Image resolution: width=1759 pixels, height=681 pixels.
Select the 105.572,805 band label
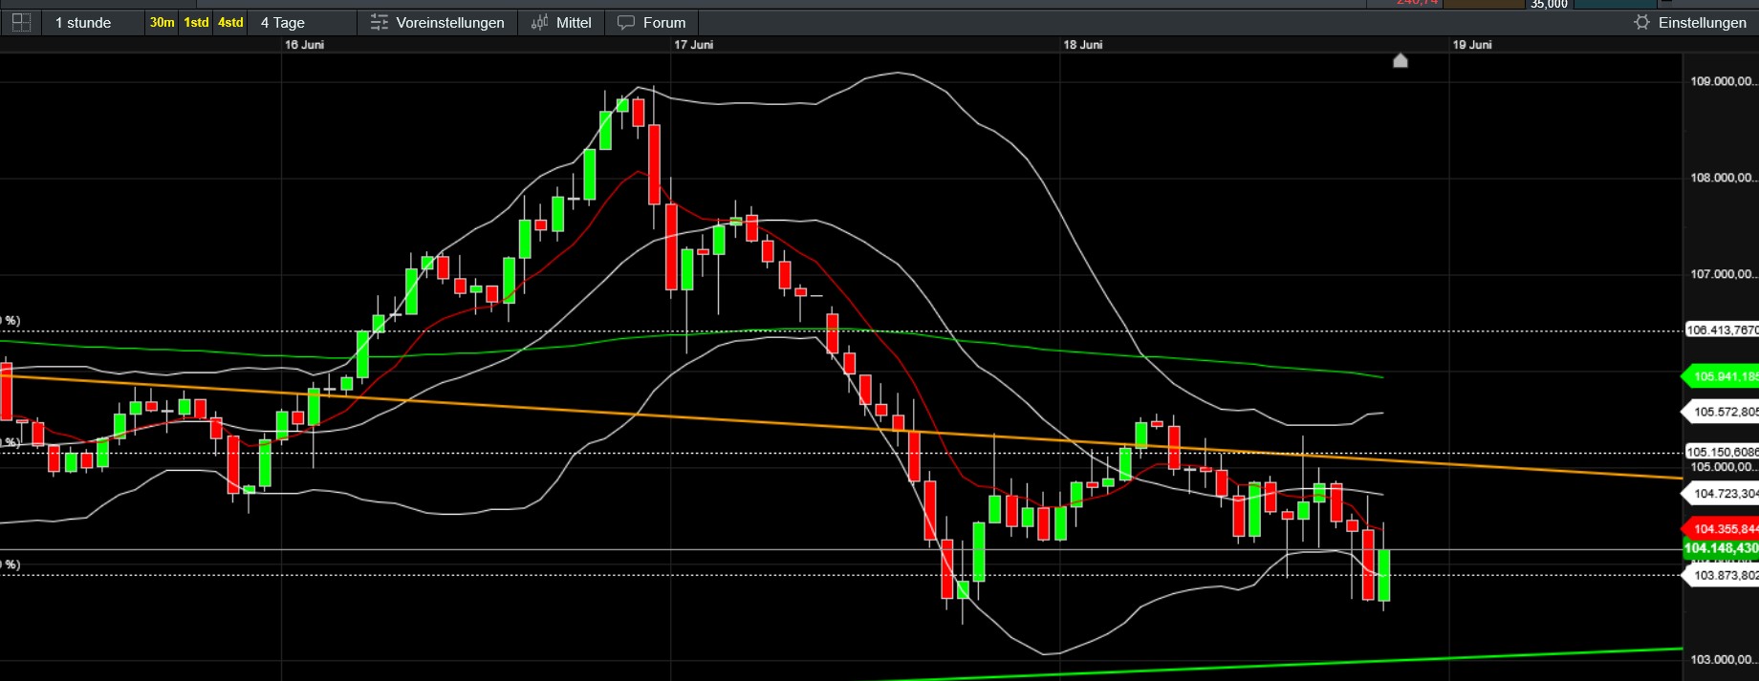(1722, 412)
